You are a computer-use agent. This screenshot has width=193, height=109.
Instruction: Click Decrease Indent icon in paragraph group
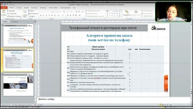point(76,12)
